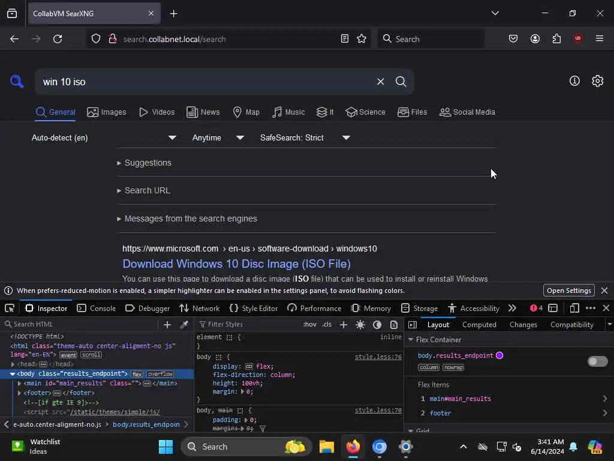The image size is (614, 461).
Task: Submit search with magnifier icon in query box
Action: (x=401, y=82)
